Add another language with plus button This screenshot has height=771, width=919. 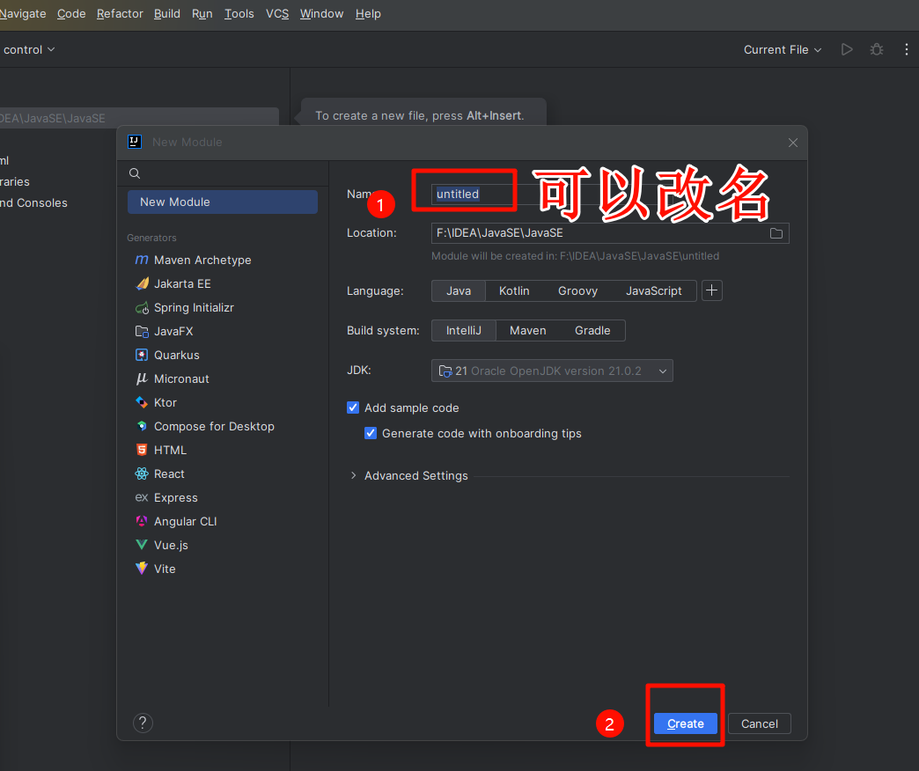coord(711,290)
